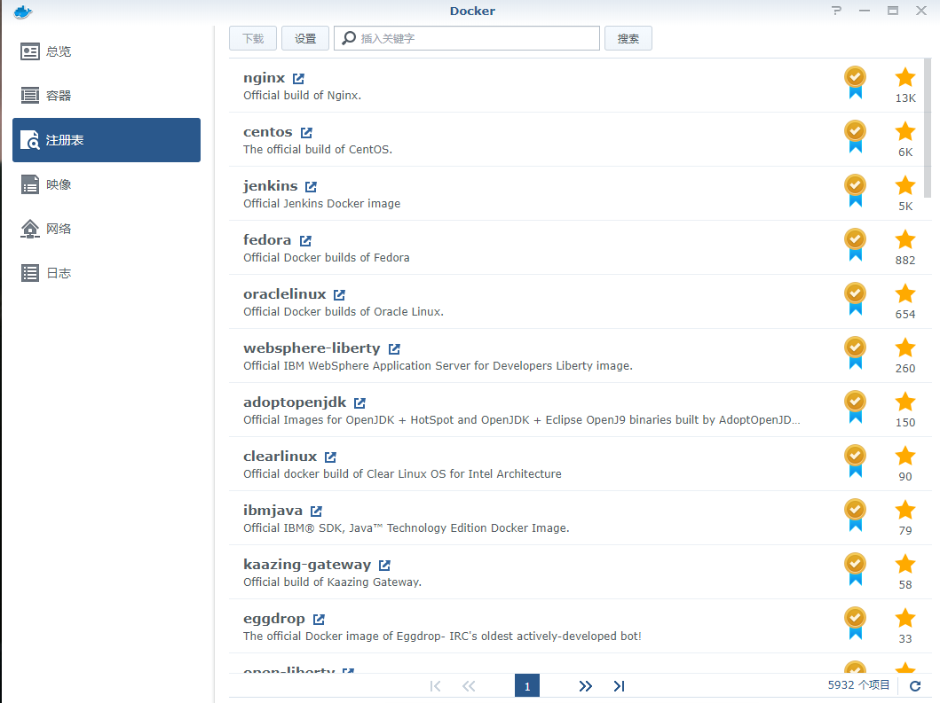Click the Docker whale icon in titlebar
This screenshot has width=940, height=703.
pyautogui.click(x=20, y=12)
